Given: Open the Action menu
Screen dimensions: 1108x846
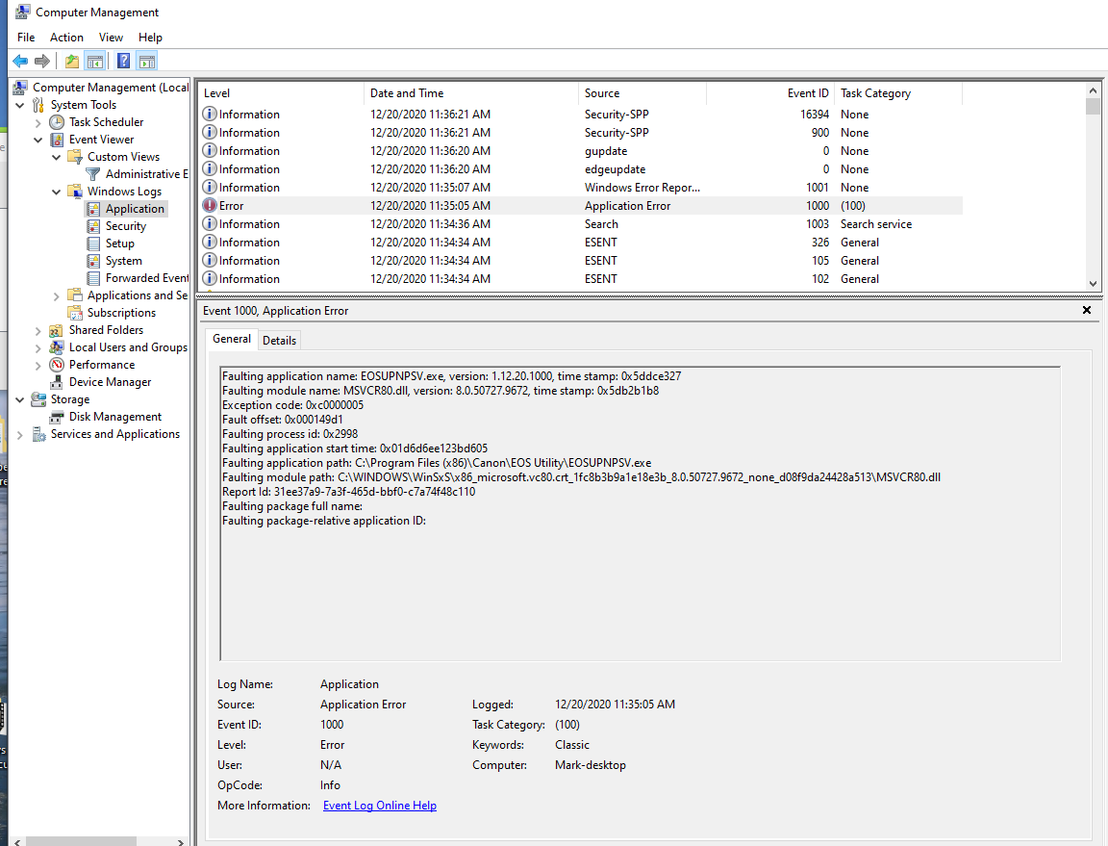Looking at the screenshot, I should tap(65, 37).
